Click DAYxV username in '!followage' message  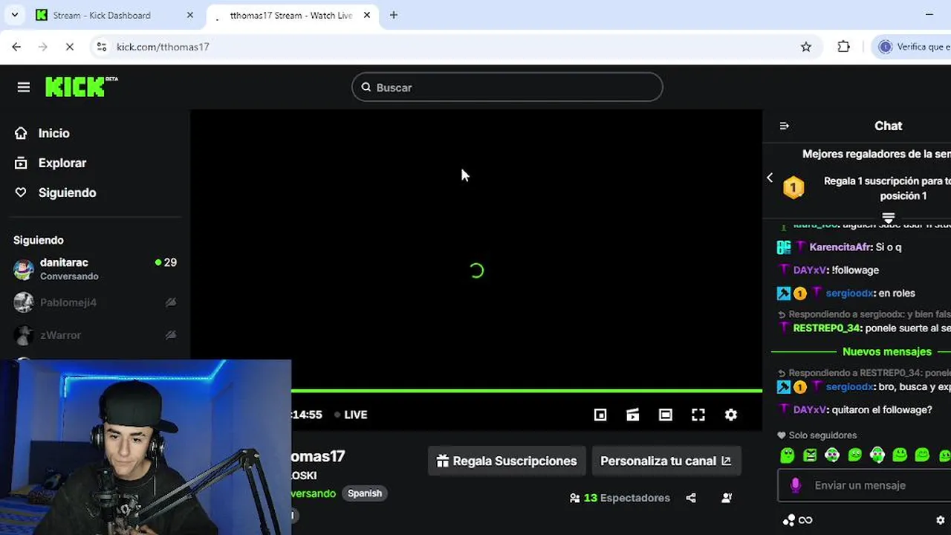[x=809, y=270]
